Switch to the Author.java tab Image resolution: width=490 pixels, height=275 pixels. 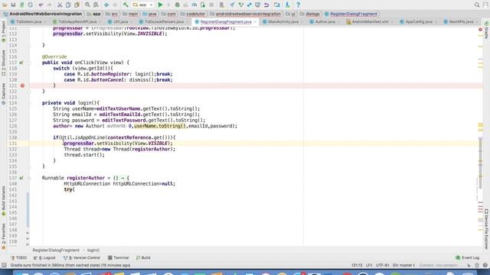click(325, 22)
